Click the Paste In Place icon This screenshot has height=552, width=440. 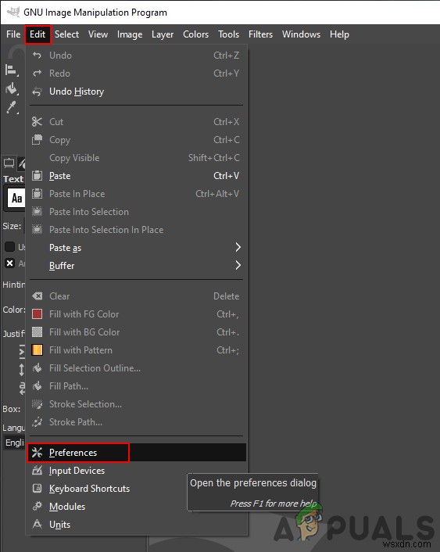coord(37,194)
